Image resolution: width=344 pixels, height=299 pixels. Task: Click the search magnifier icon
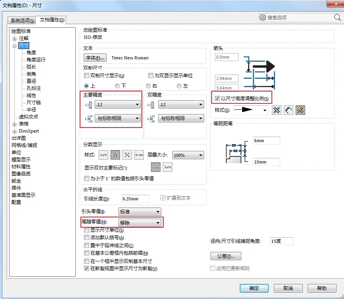click(x=337, y=17)
